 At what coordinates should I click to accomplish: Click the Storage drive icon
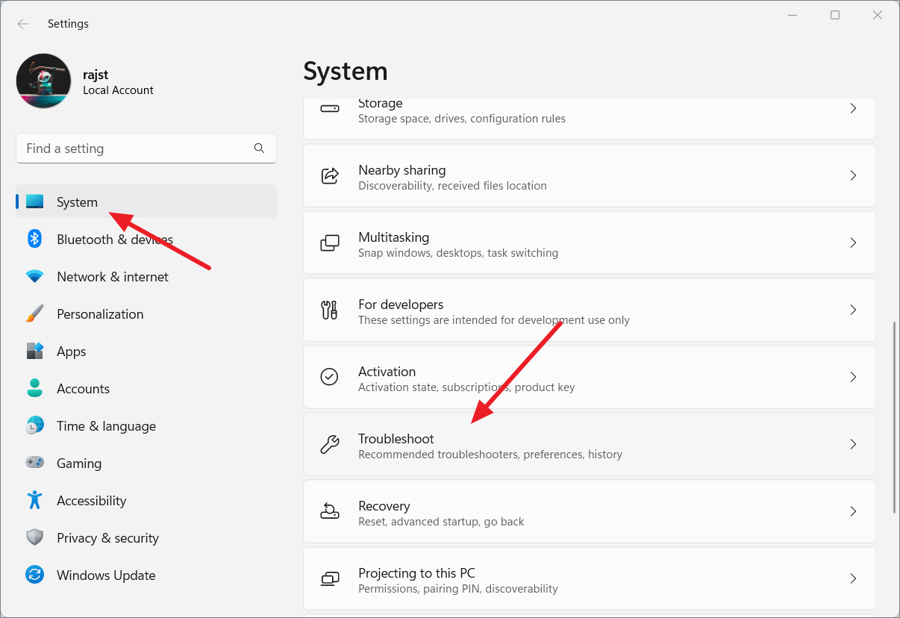click(x=329, y=109)
